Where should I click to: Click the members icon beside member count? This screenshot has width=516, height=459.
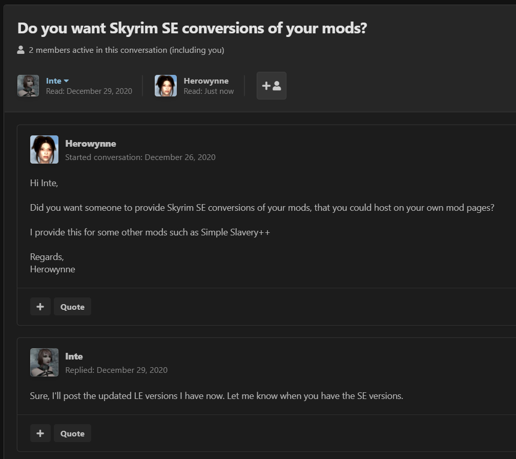click(20, 50)
